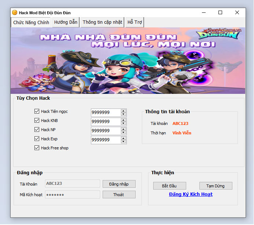The image size is (254, 225).
Task: Decrease Hack NP value with down arrow
Action: tap(124, 133)
